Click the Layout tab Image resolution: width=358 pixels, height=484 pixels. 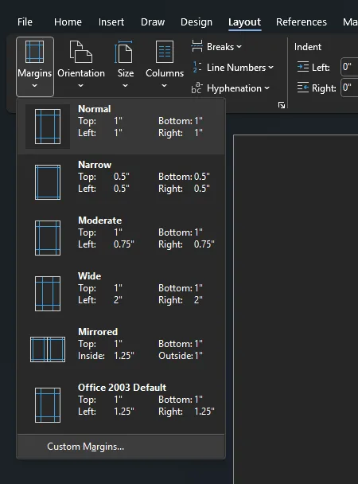coord(244,22)
